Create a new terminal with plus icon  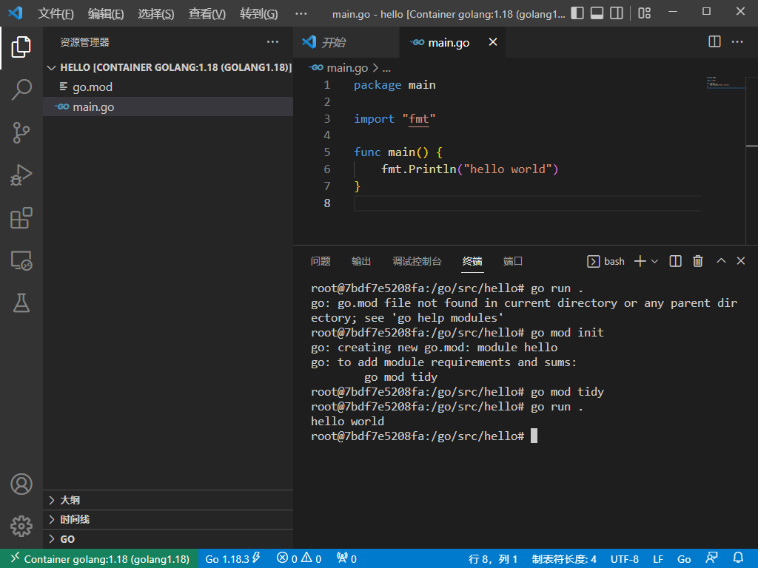point(640,261)
